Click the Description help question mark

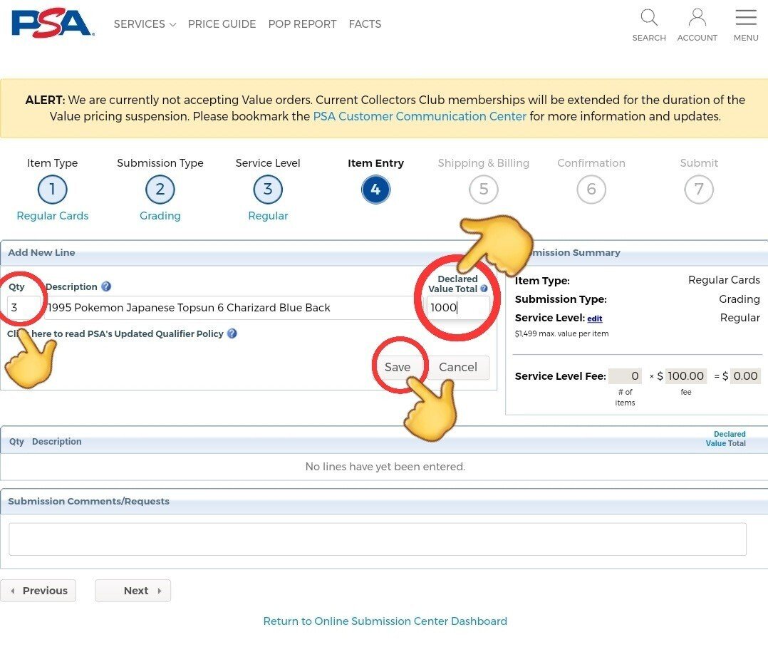(x=105, y=286)
